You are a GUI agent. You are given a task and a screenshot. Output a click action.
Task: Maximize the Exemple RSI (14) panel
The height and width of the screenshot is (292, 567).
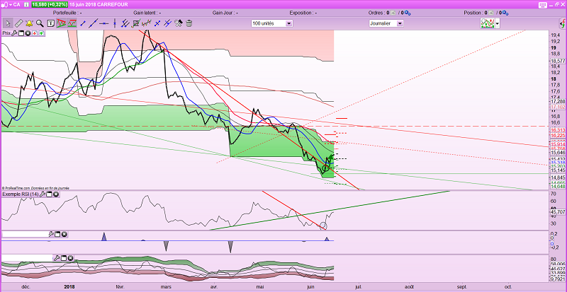point(49,194)
